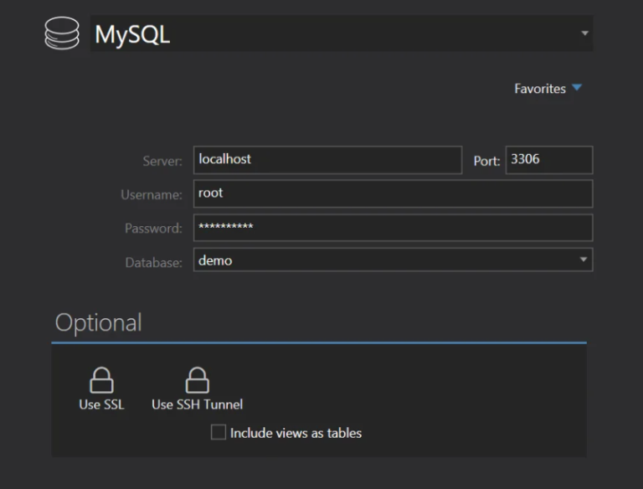Click the 'Server:' field label
Screen dimensions: 643x489
(162, 162)
